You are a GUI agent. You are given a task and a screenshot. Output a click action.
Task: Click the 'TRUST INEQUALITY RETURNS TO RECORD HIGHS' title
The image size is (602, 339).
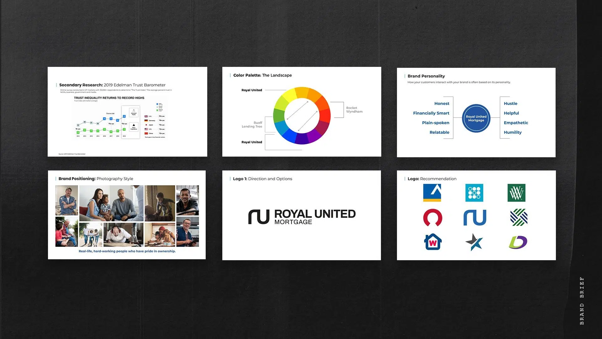pyautogui.click(x=109, y=98)
